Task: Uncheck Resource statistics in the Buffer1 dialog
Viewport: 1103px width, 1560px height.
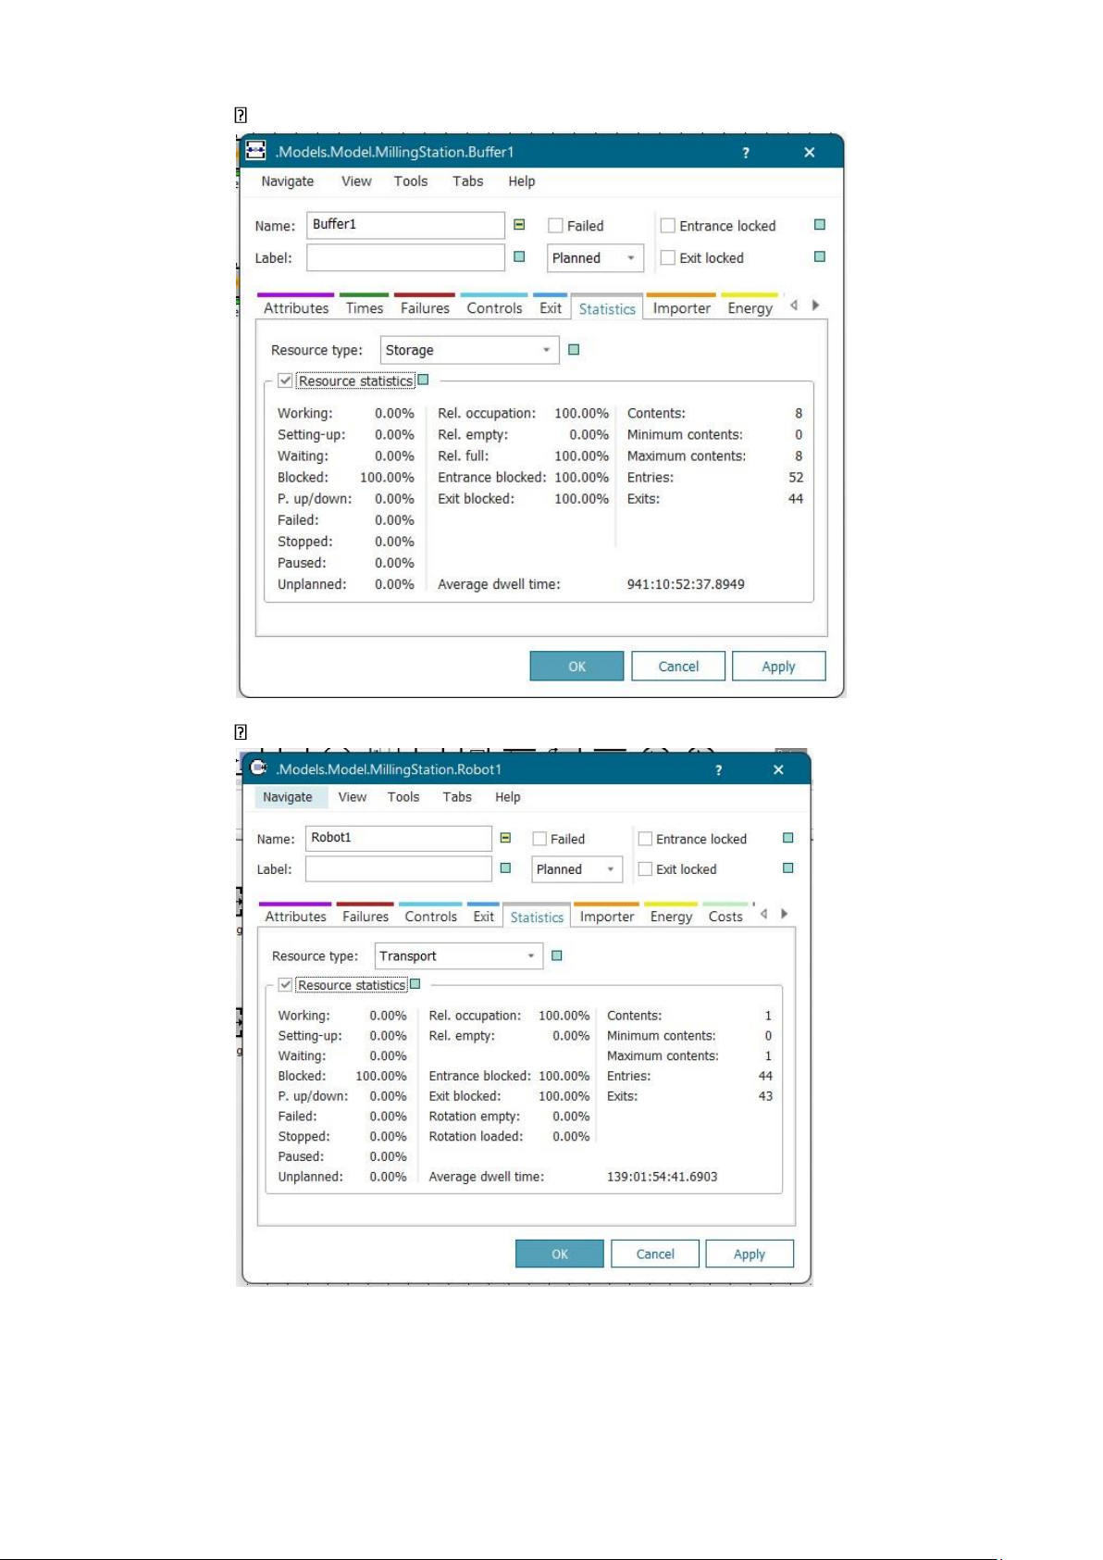Action: 286,381
